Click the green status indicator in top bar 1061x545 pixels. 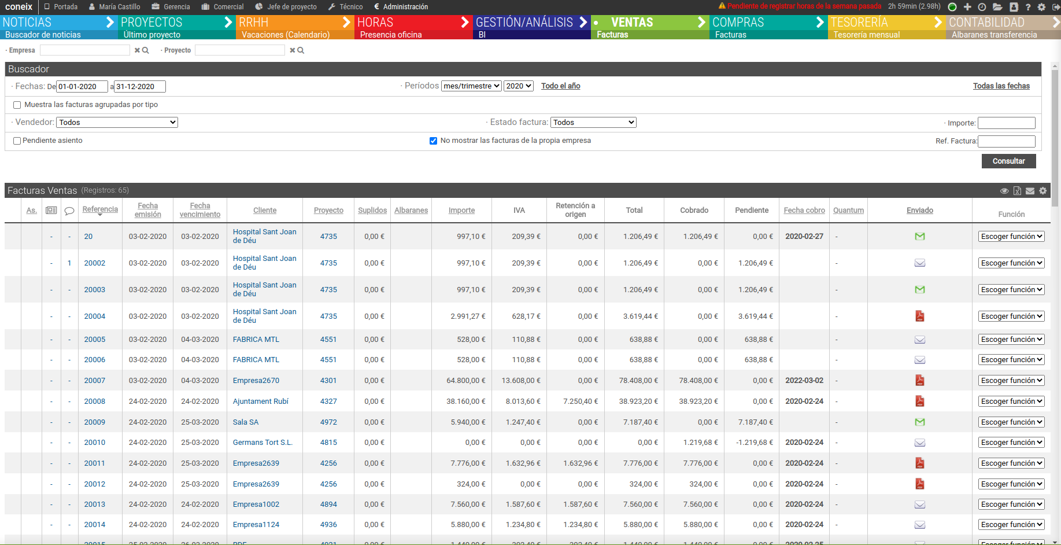click(952, 7)
